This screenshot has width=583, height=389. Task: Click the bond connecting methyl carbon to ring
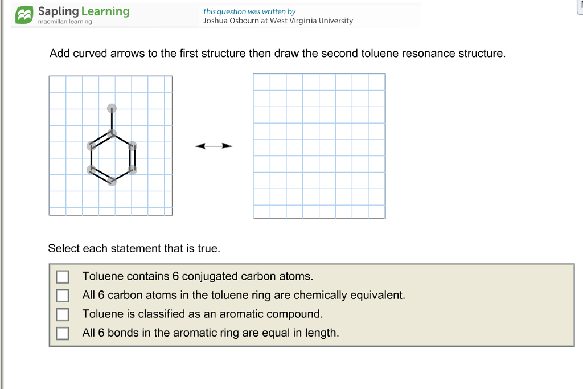112,120
